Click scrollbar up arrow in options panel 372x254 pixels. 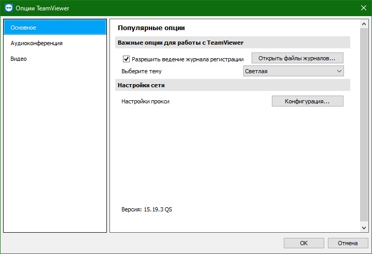click(364, 24)
